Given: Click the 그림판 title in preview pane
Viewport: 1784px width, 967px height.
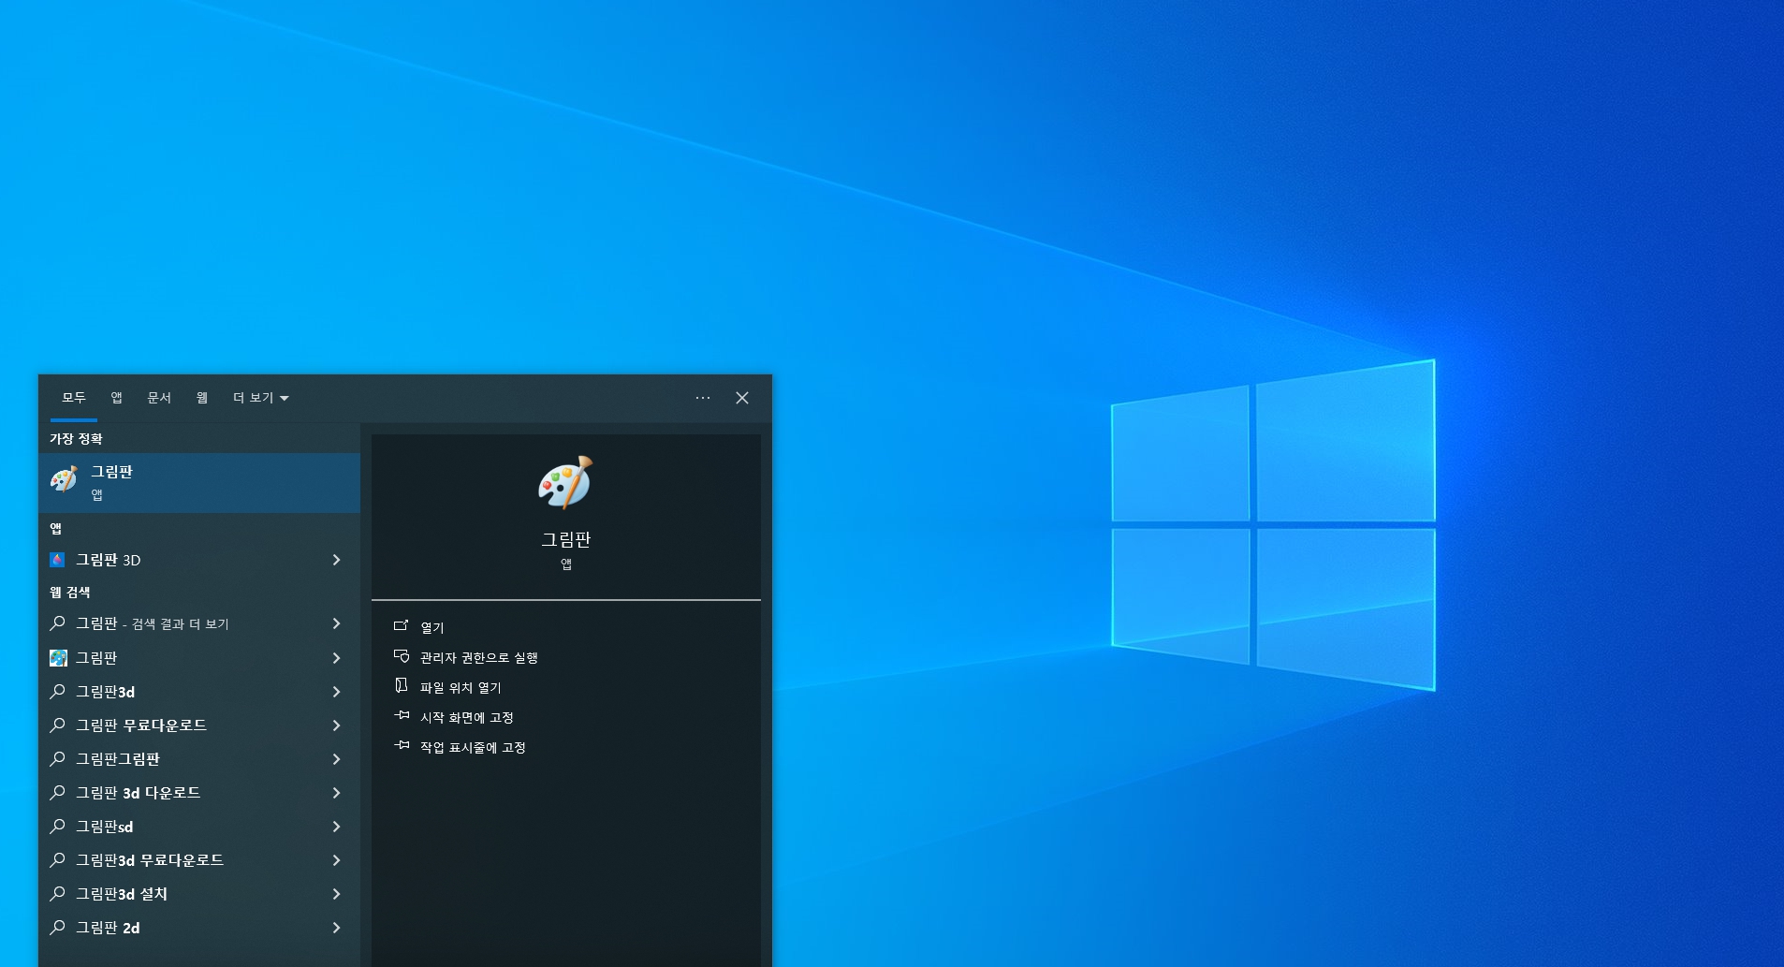Looking at the screenshot, I should (565, 539).
